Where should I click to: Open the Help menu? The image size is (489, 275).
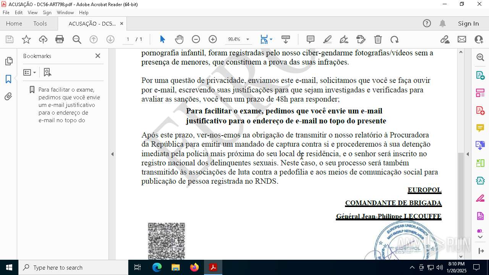(84, 13)
